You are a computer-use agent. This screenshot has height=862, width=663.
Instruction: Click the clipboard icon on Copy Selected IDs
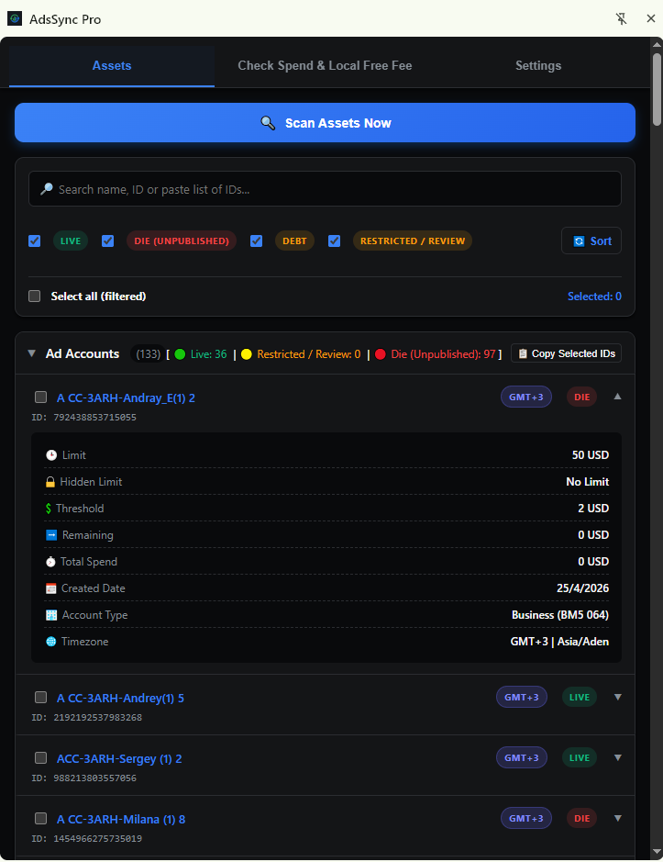pos(523,353)
